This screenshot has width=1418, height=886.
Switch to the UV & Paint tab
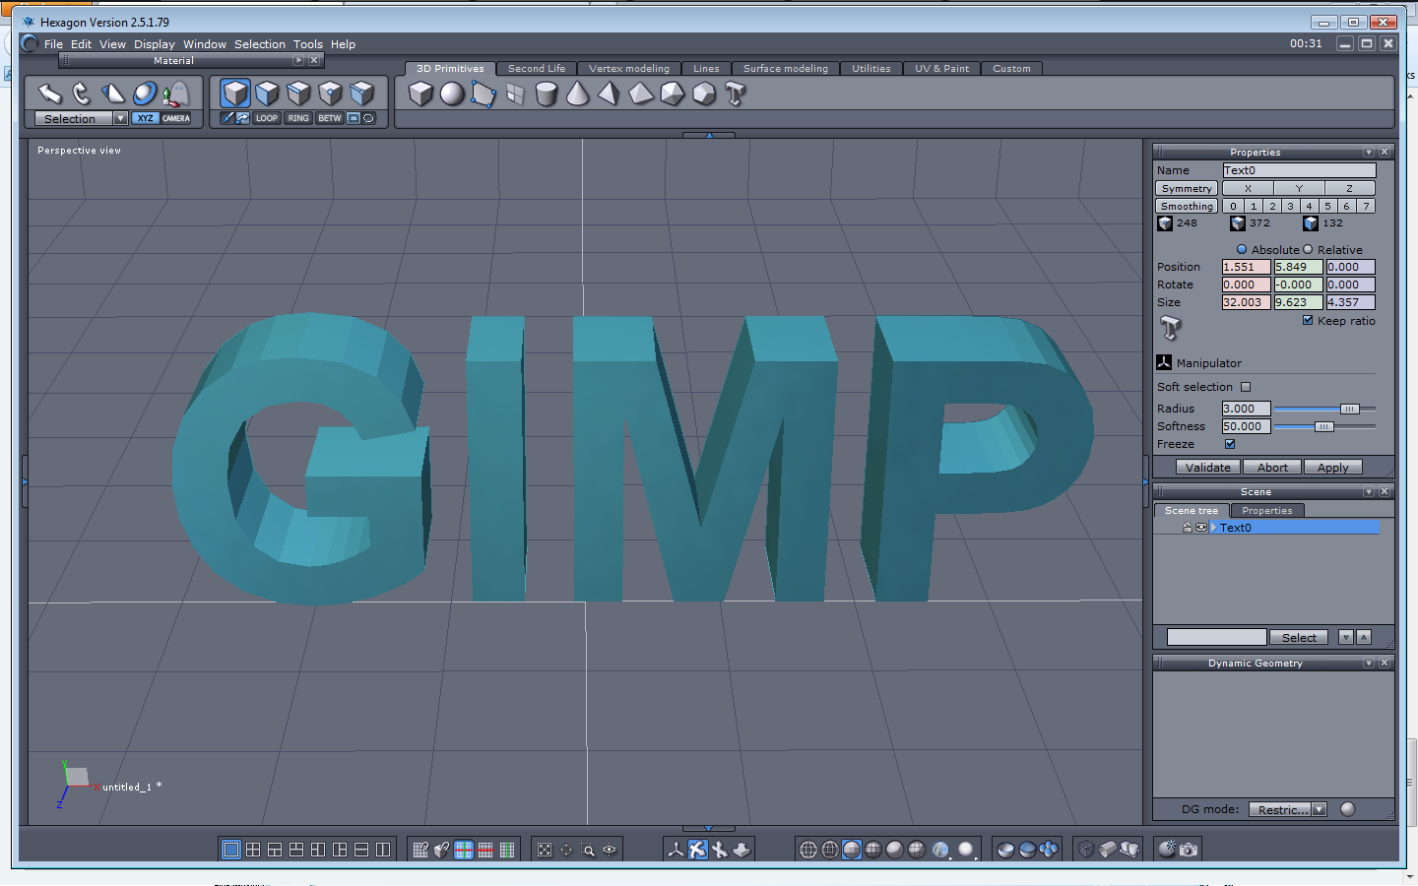(941, 69)
